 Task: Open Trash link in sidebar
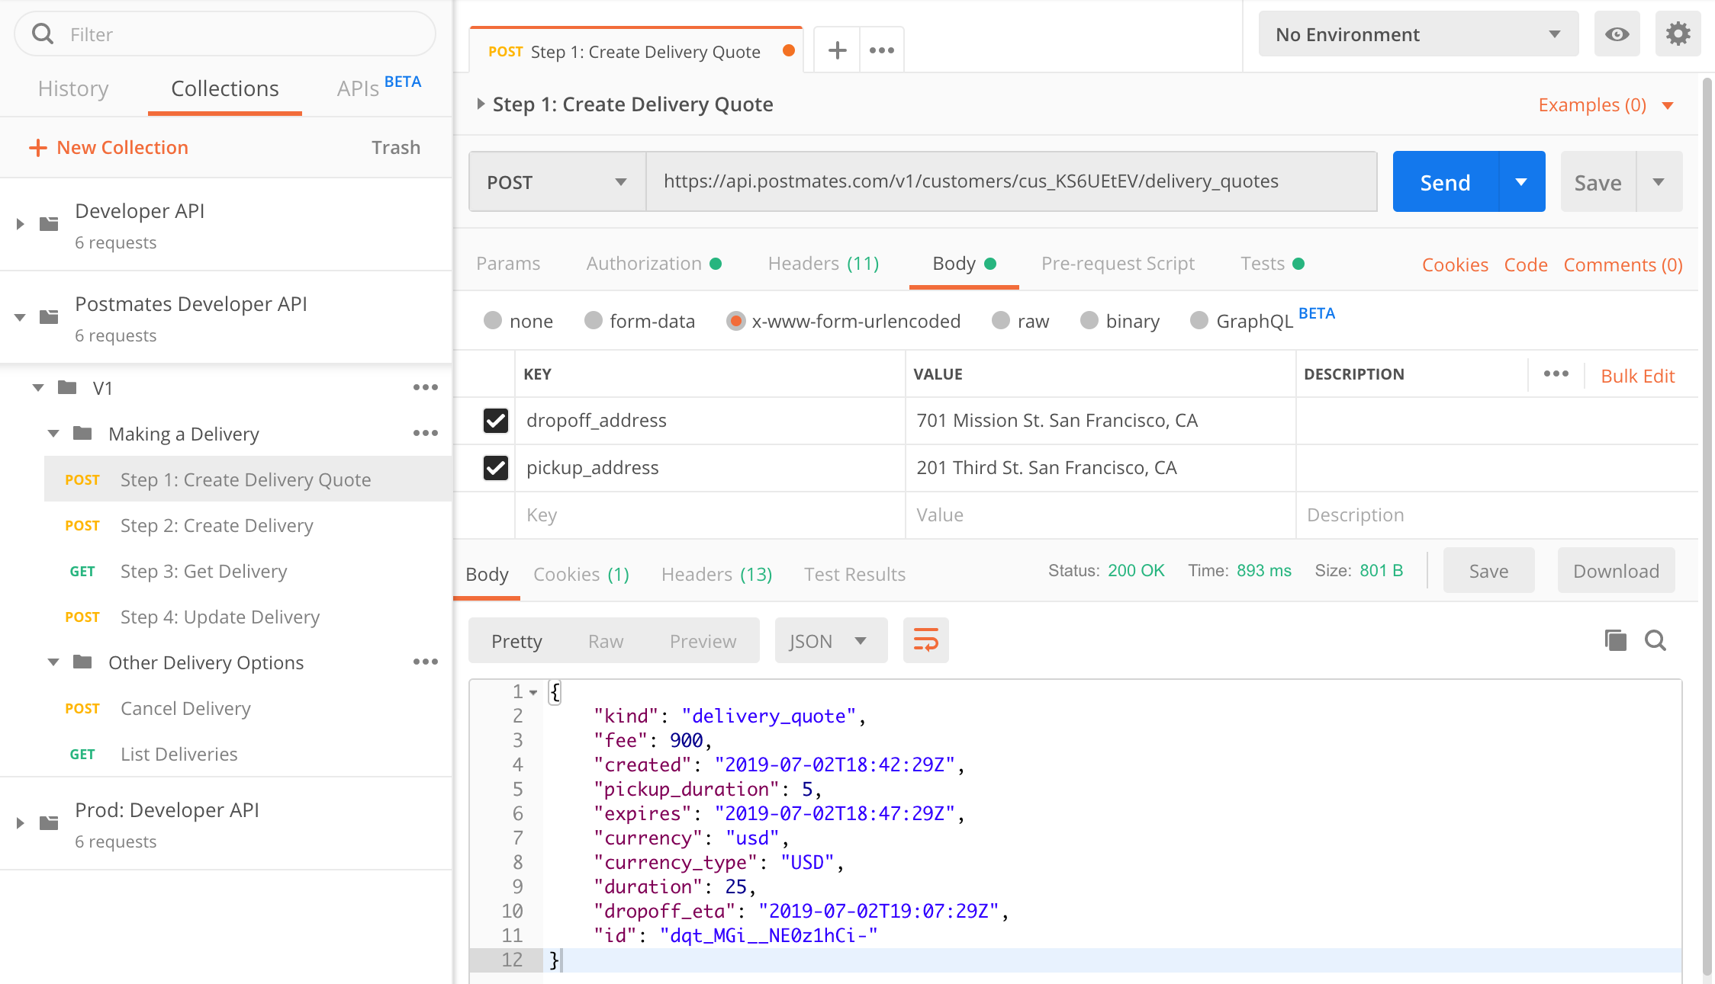coord(396,147)
